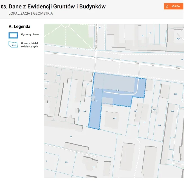Select the 'Wybrany obszar' legend label
184x181 pixels.
[x=30, y=34]
